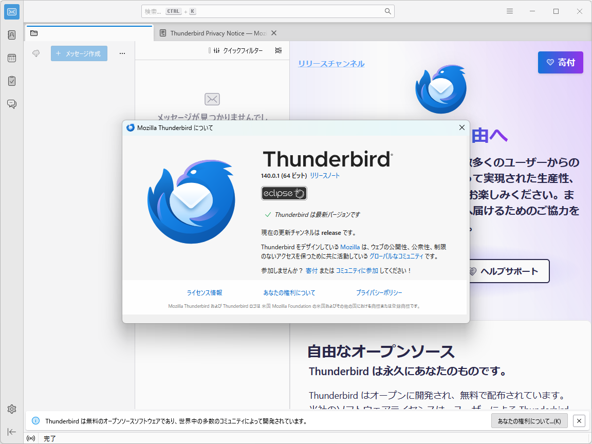Open folder pane options with ... button

pyautogui.click(x=122, y=53)
